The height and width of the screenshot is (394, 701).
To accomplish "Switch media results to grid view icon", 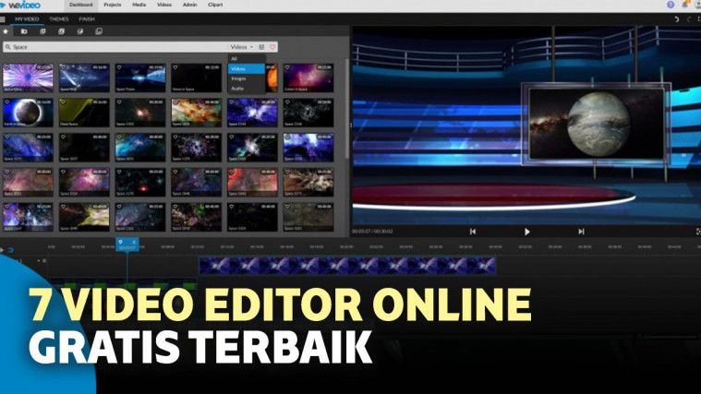I will (x=261, y=47).
